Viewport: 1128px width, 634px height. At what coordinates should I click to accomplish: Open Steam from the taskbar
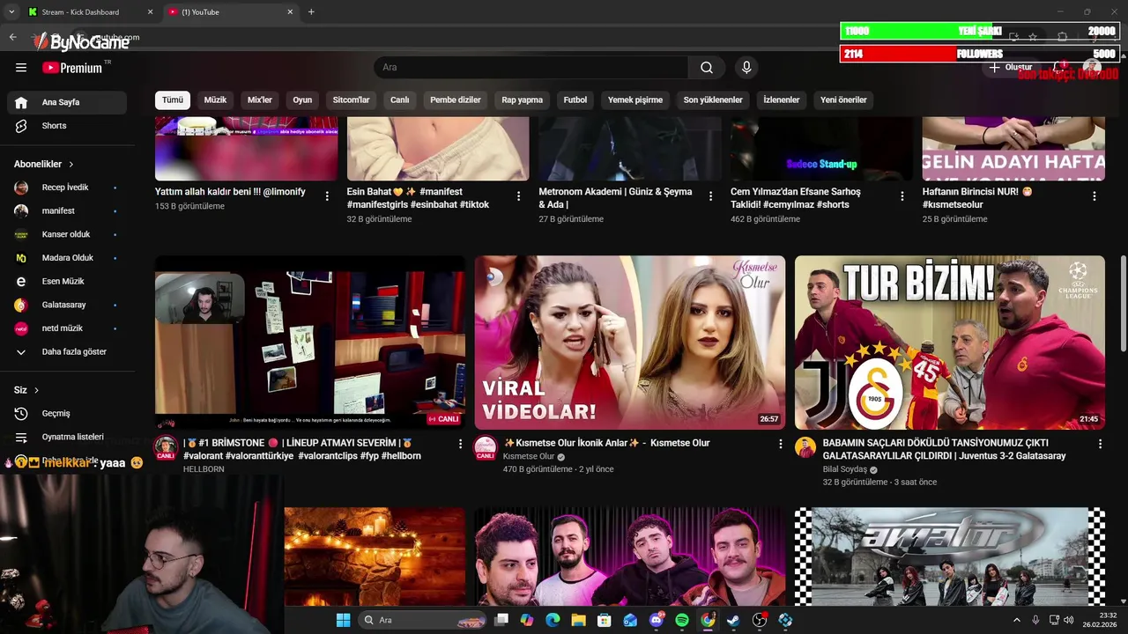tap(733, 620)
